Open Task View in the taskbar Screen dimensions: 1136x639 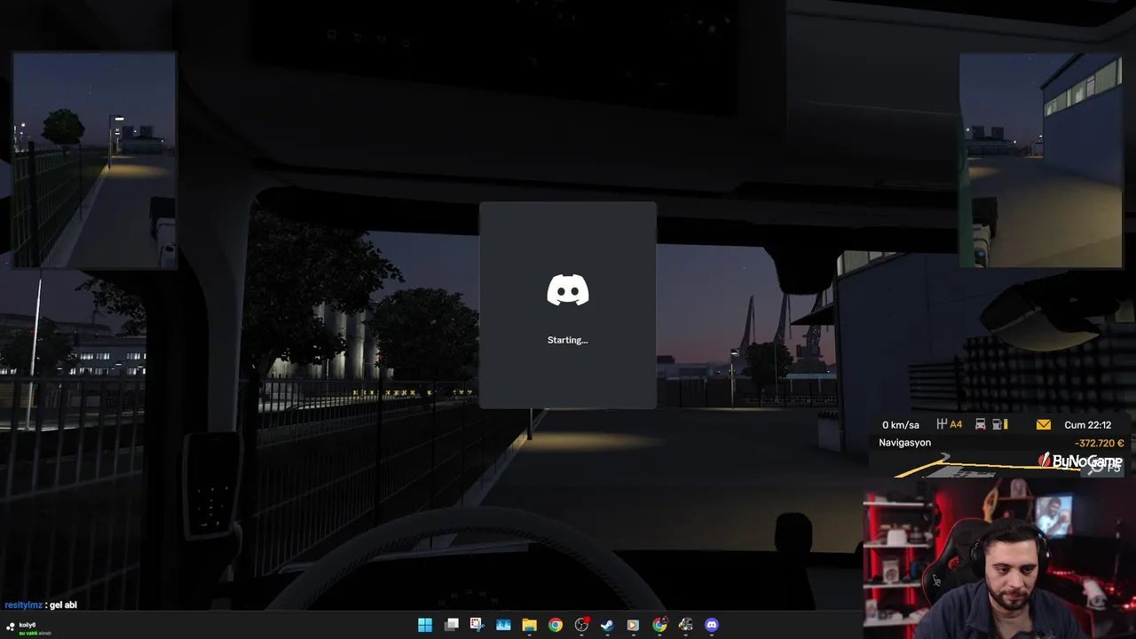click(451, 625)
